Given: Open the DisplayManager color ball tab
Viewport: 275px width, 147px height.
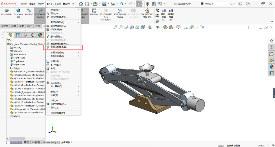Looking at the screenshot, I should [40, 35].
